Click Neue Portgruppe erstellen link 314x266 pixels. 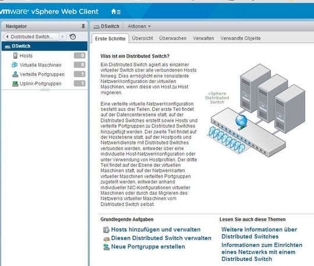[x=148, y=247]
